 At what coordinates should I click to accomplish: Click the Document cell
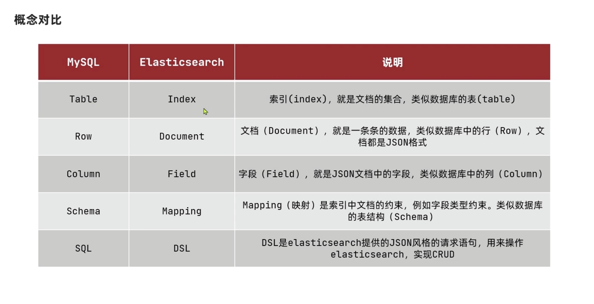tap(182, 137)
